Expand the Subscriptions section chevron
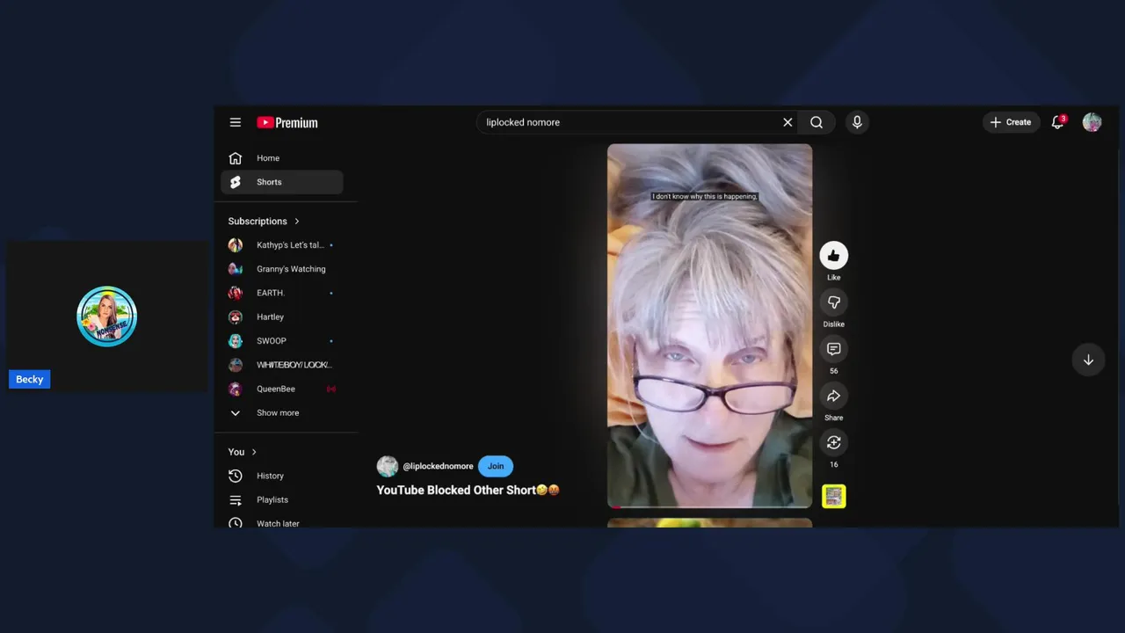Viewport: 1125px width, 633px height. (297, 222)
